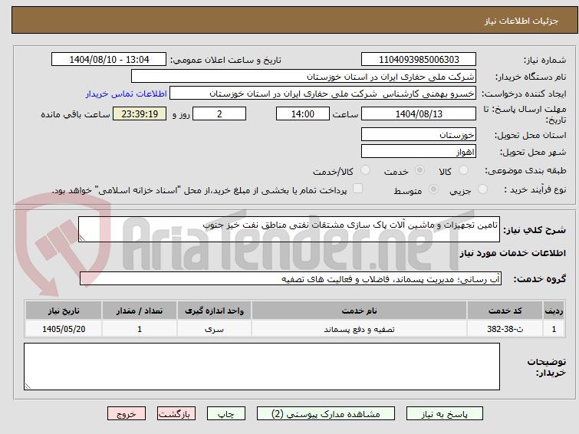Click the نام خدمت column header
The height and width of the screenshot is (434, 579).
point(360,311)
